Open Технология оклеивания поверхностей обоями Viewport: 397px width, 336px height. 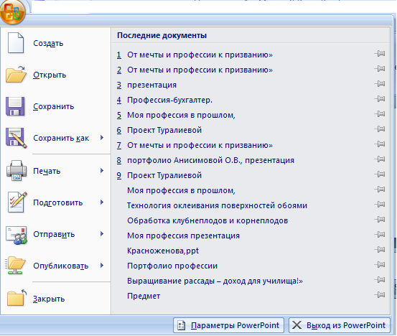click(x=217, y=205)
